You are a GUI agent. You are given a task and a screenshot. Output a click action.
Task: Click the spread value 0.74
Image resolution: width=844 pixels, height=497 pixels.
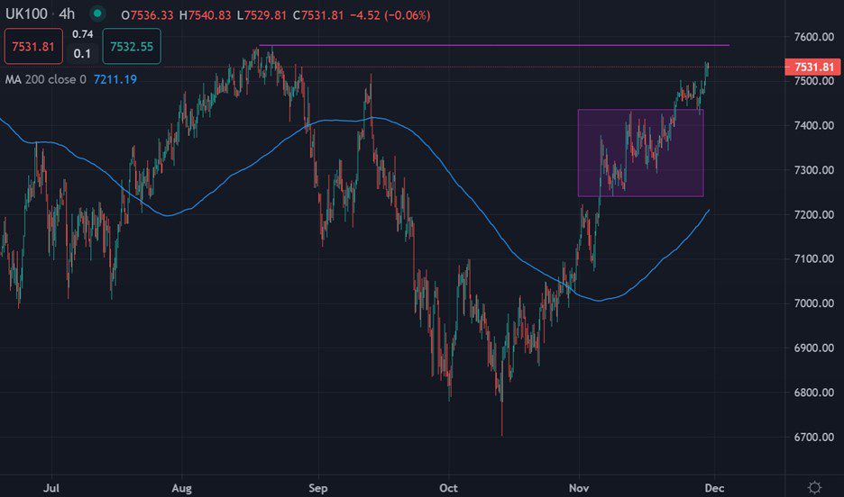click(82, 34)
